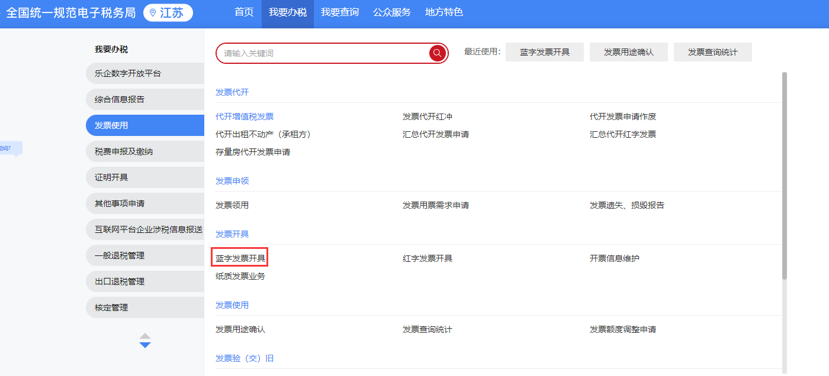Open the 我要查询 top menu
This screenshot has height=376, width=829.
click(x=340, y=12)
